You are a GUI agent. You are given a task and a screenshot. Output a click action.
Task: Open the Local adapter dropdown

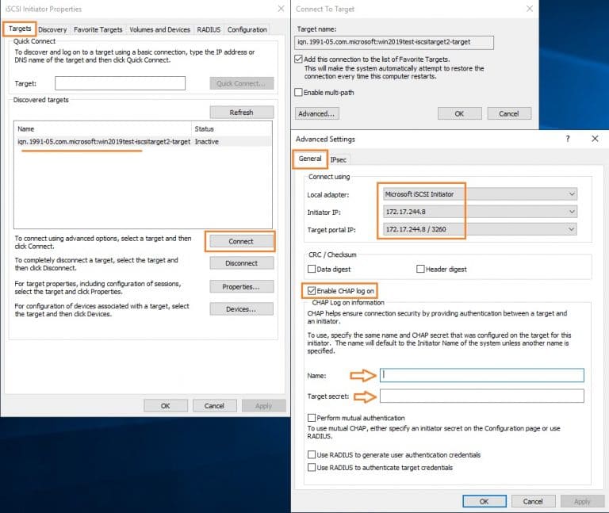pyautogui.click(x=479, y=194)
